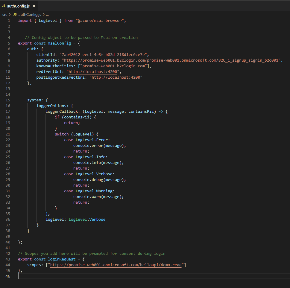Click the JS icon in the breadcrumb bar
Screen dimensions: 290x288
tap(15, 14)
